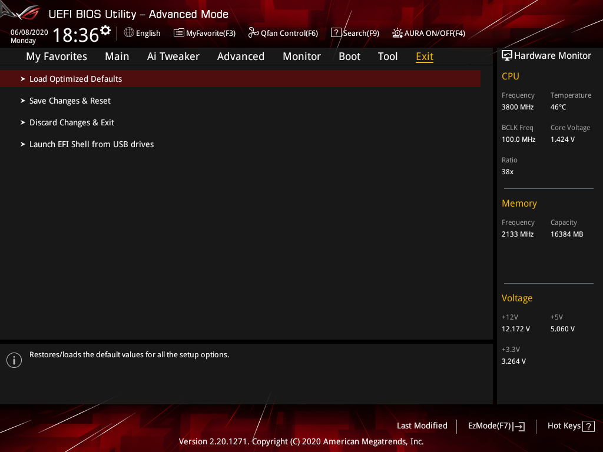
Task: Switch to the Monitor tab
Action: click(x=301, y=56)
